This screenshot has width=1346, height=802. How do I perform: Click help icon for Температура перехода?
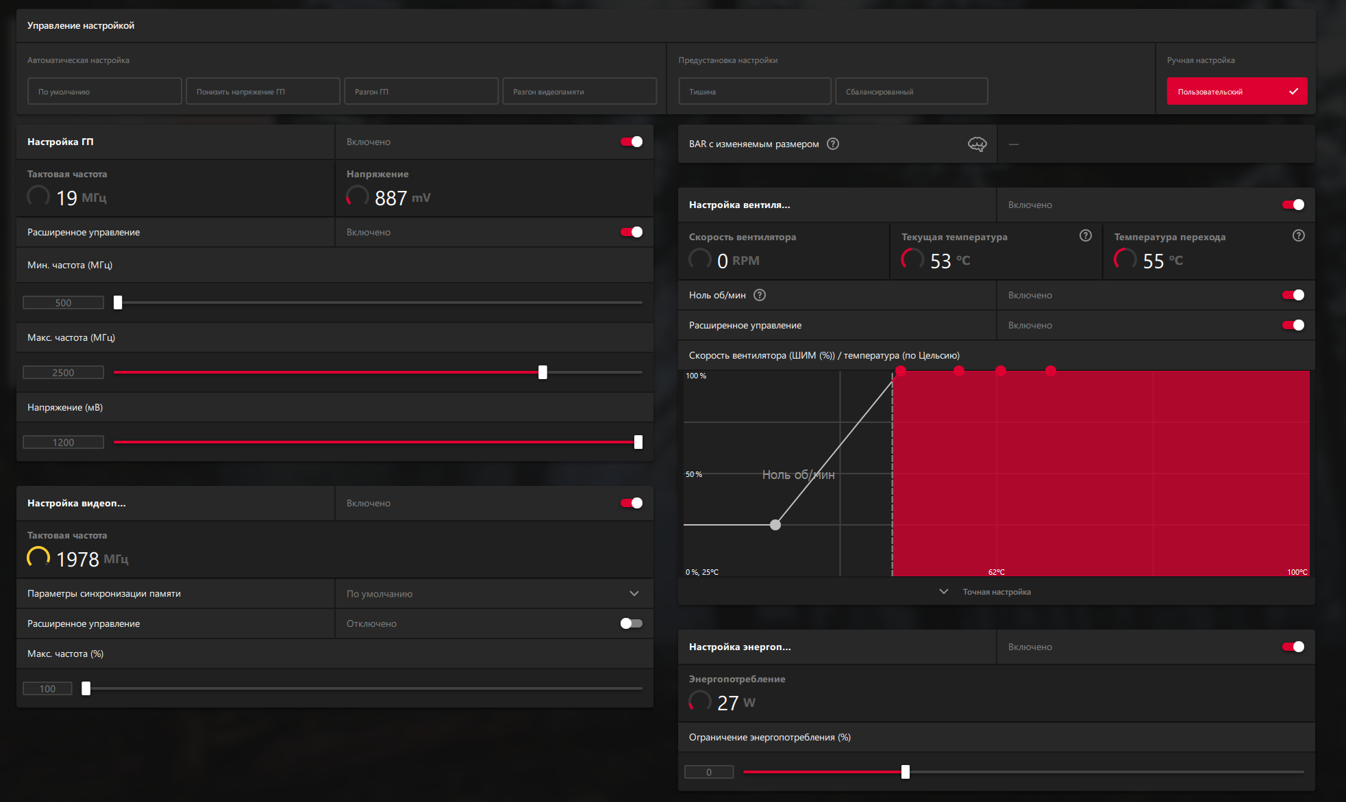pyautogui.click(x=1299, y=235)
